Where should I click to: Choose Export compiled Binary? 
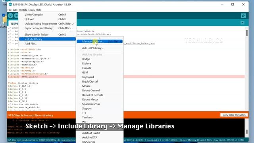47,28
